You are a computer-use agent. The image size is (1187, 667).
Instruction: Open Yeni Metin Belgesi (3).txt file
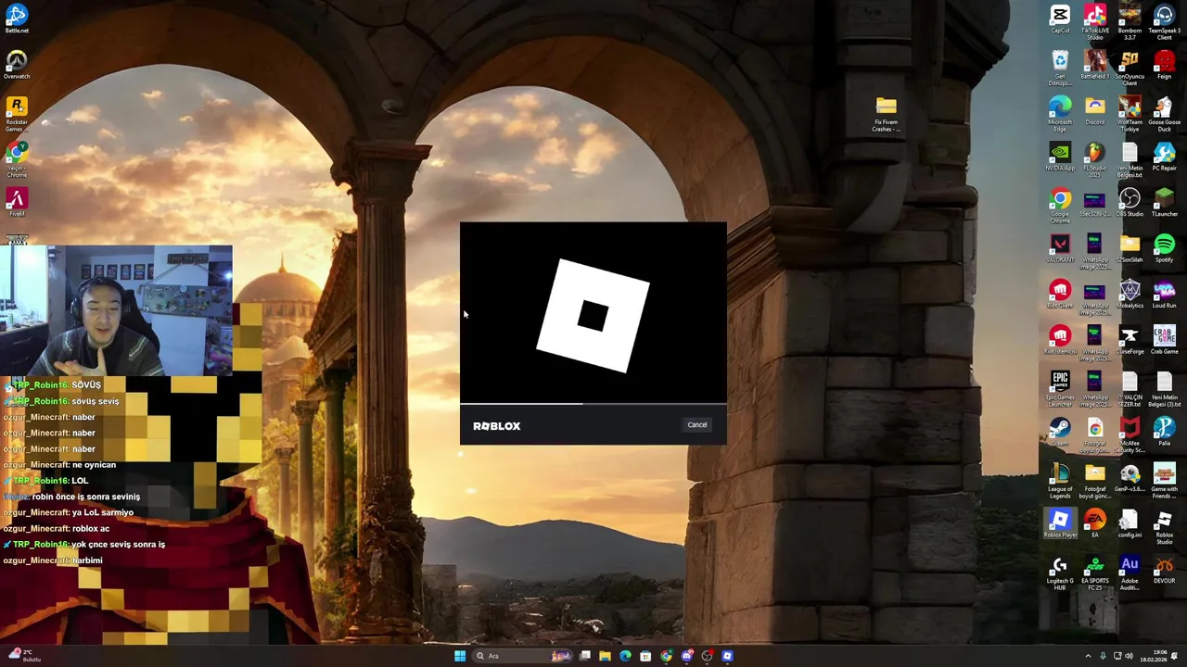click(x=1164, y=389)
